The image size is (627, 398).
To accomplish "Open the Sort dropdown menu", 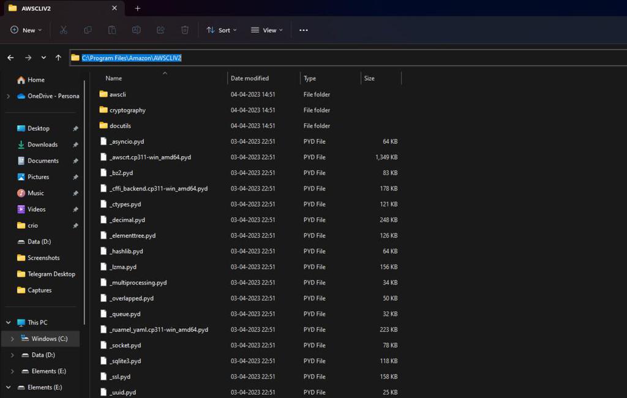I will (221, 30).
